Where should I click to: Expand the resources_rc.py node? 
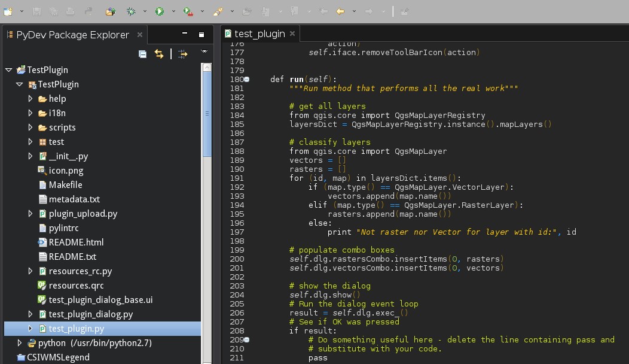point(30,271)
